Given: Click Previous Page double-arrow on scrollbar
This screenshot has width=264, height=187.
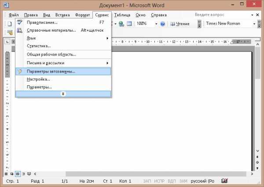Looking at the screenshot, I should [257, 157].
